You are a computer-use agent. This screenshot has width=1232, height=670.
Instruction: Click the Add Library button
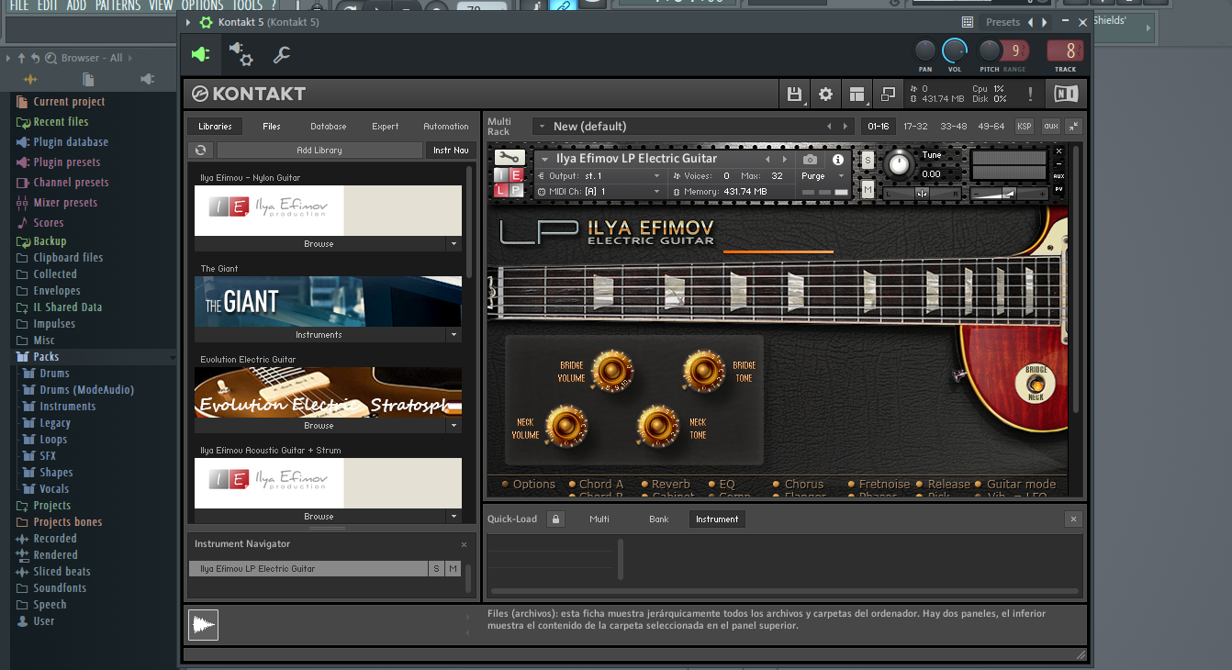[319, 150]
